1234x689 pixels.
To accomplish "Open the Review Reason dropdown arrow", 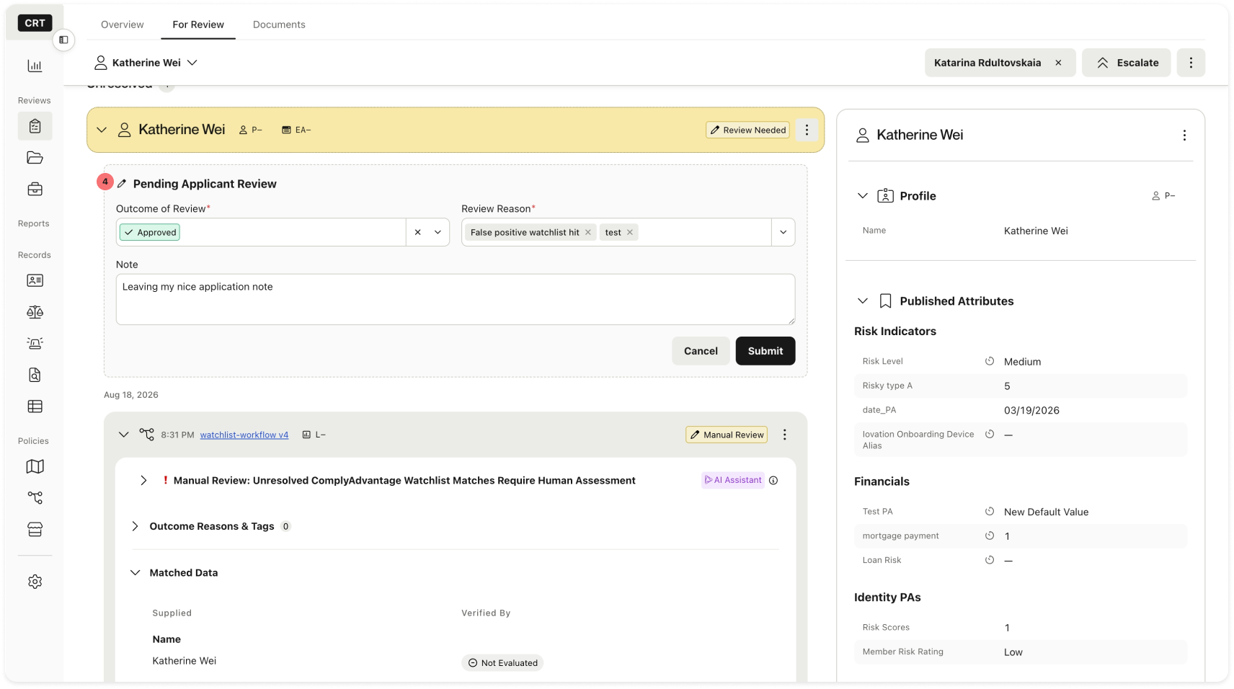I will click(784, 232).
